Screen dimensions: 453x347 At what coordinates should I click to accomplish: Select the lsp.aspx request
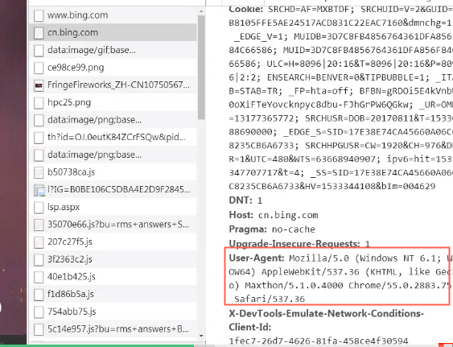click(113, 207)
